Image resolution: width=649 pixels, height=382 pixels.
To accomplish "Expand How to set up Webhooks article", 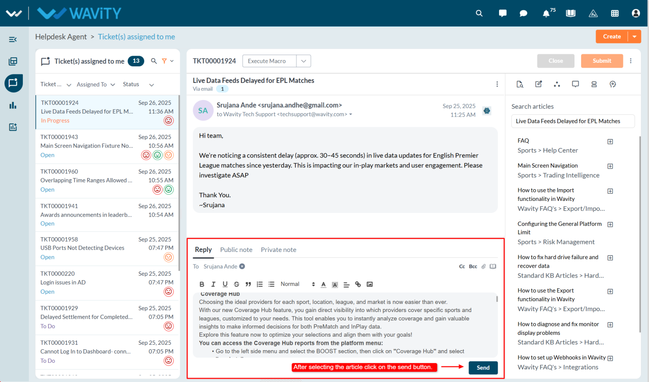I will click(610, 358).
